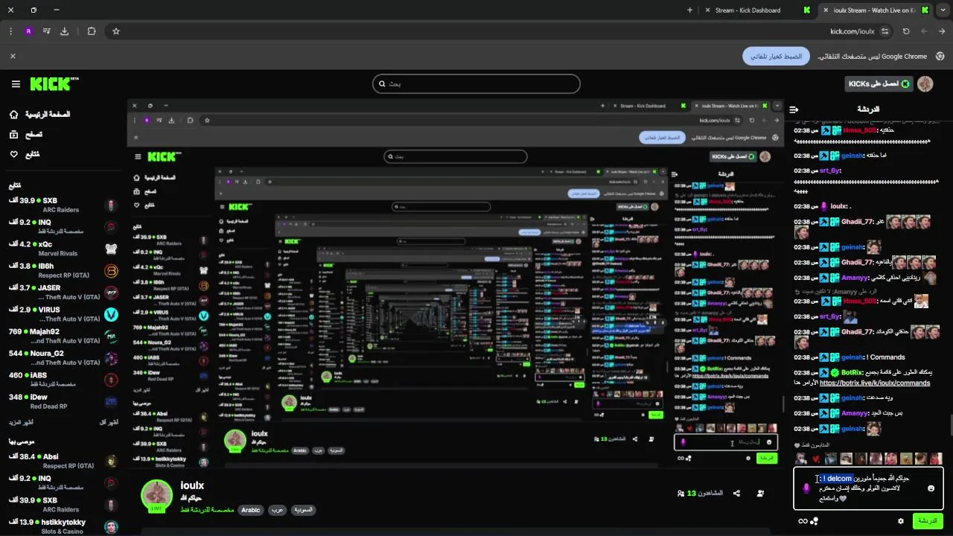Open the Noura_G2 channel in the sidebar
Screen dimensions: 953x536
click(x=63, y=357)
